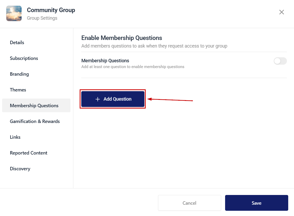Open Reported Content section
This screenshot has width=294, height=216.
(28, 153)
